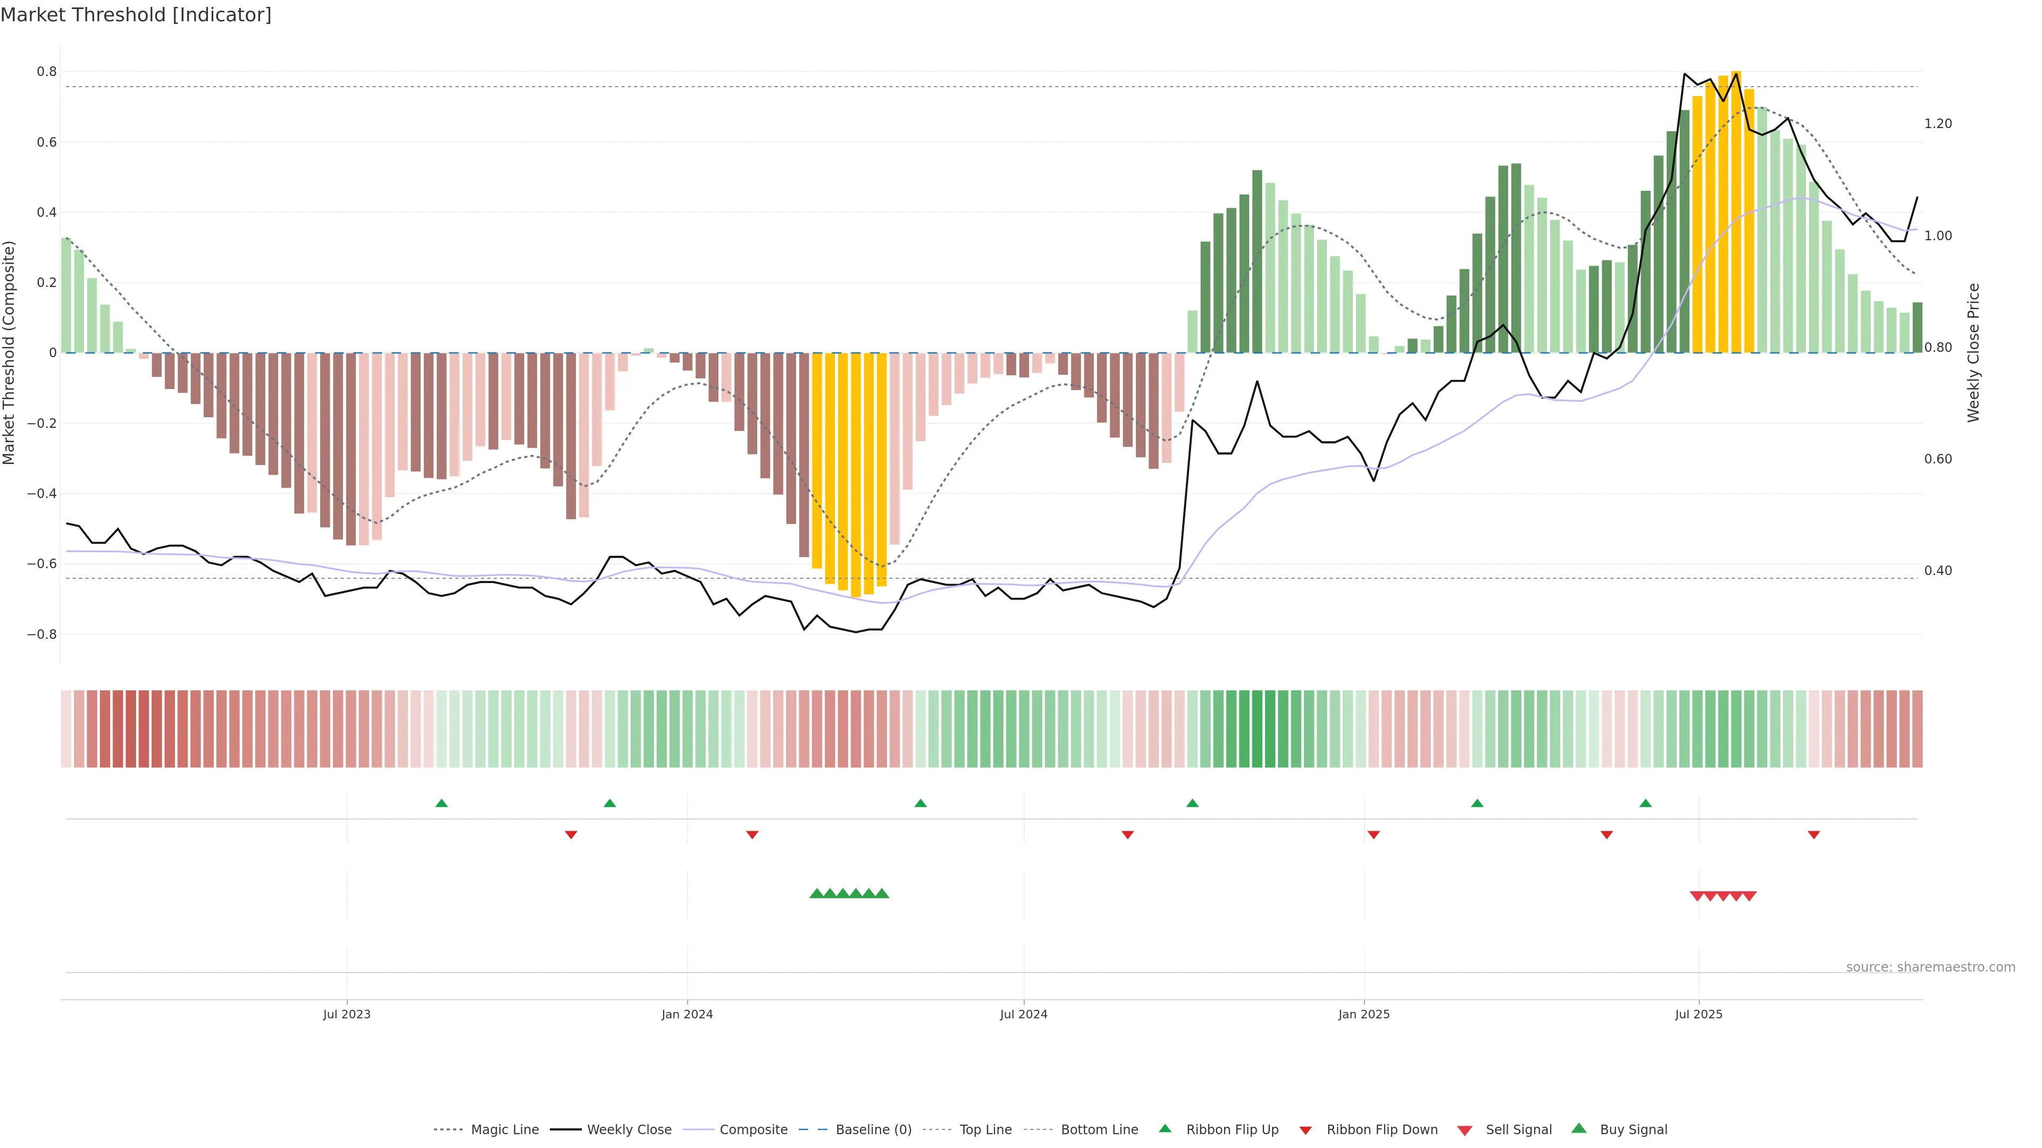2042x1148 pixels.
Task: Click the Sell Signal legend marker
Action: (1465, 1130)
